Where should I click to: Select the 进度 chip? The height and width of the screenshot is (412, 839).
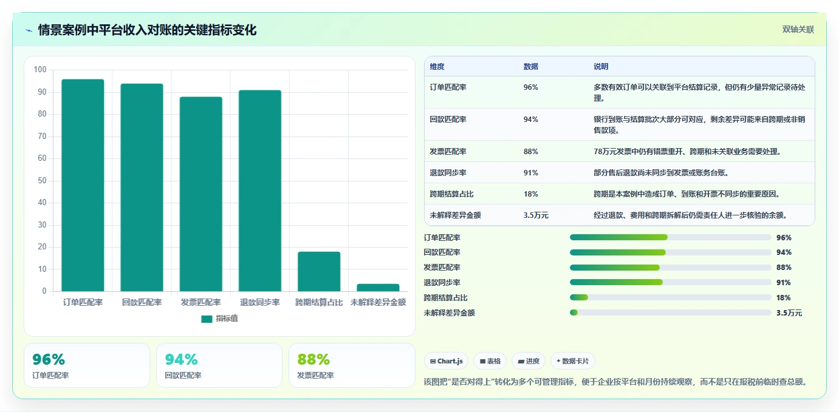click(529, 361)
